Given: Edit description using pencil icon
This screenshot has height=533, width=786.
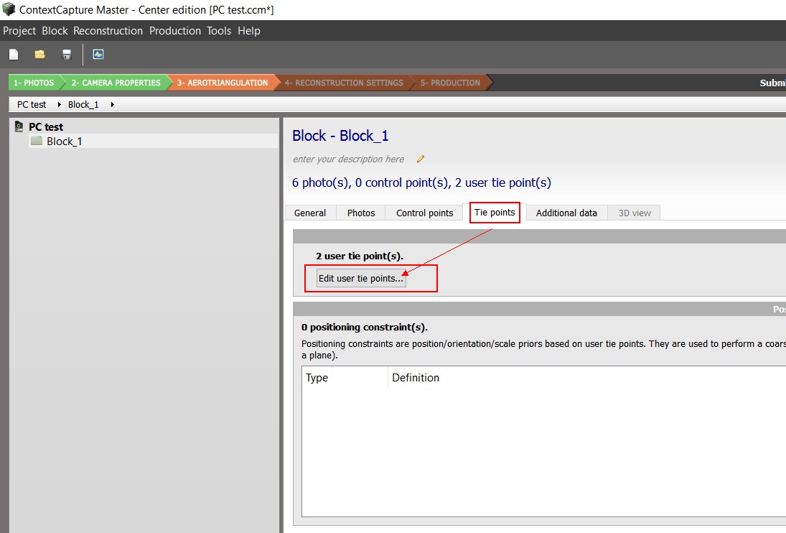Looking at the screenshot, I should tap(420, 159).
